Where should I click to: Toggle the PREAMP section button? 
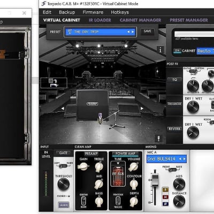pyautogui.click(x=91, y=154)
